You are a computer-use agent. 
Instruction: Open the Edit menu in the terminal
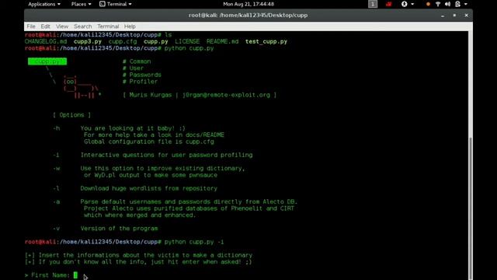point(45,26)
